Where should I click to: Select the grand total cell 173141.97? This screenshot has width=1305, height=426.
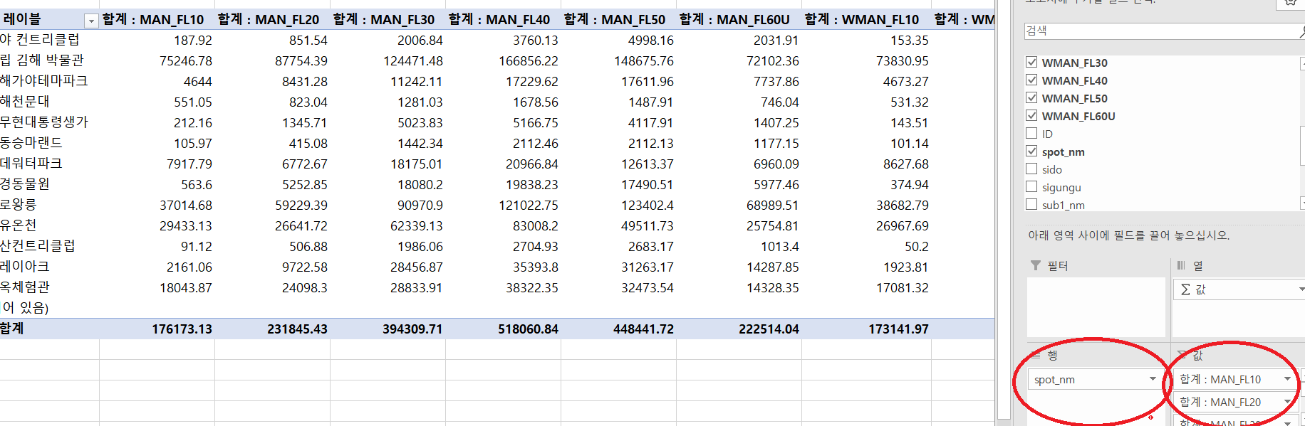coord(898,329)
